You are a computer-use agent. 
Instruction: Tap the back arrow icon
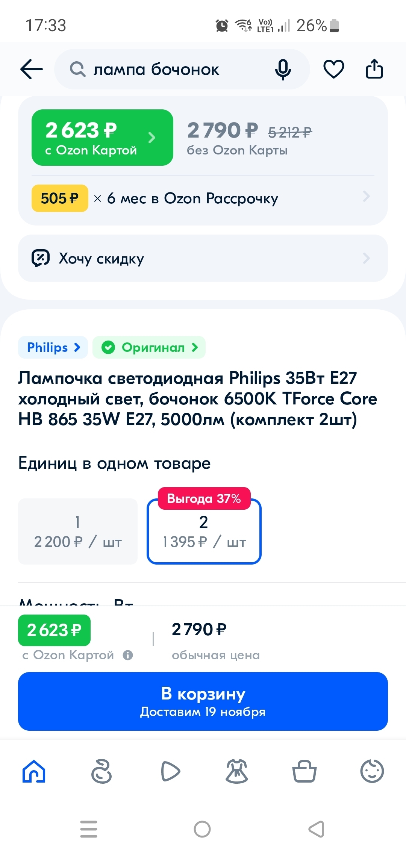(x=32, y=70)
